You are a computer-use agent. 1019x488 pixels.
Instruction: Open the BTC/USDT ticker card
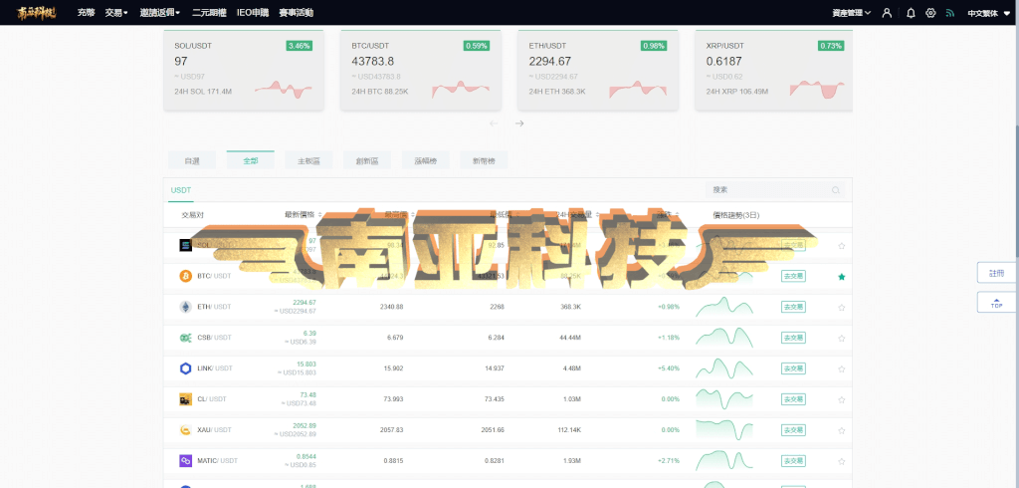[421, 70]
